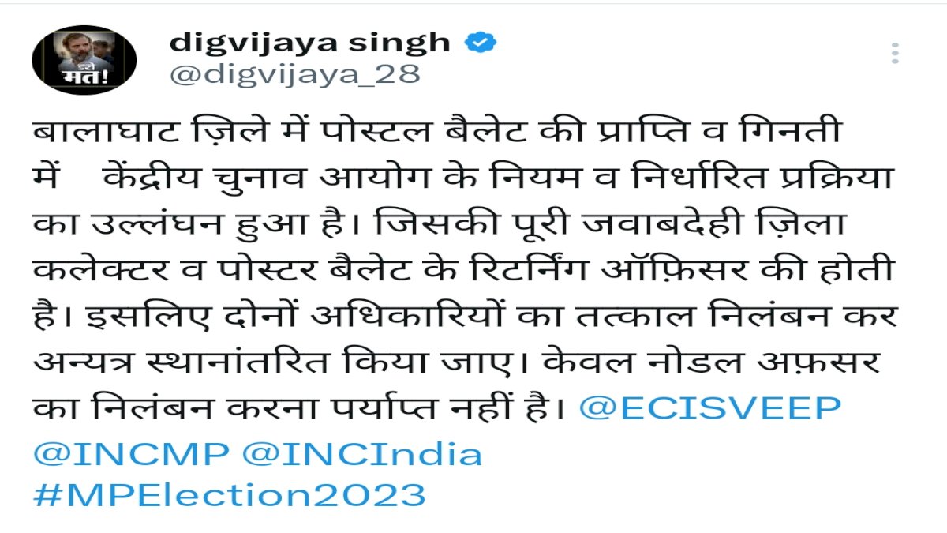
Task: Visit the @digvijaya_28 handle
Action: 295,74
